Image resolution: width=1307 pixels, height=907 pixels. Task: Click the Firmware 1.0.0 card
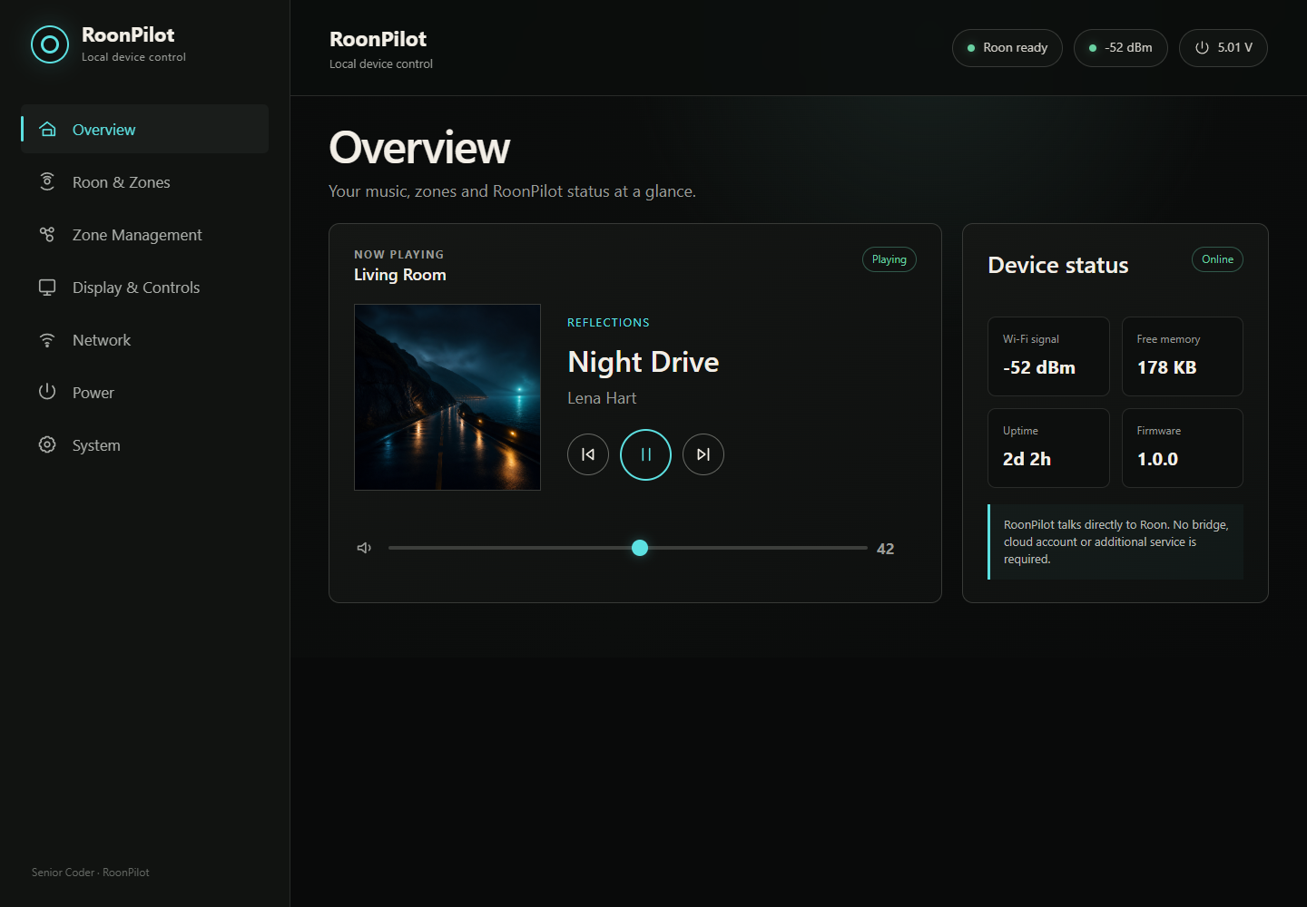point(1183,448)
